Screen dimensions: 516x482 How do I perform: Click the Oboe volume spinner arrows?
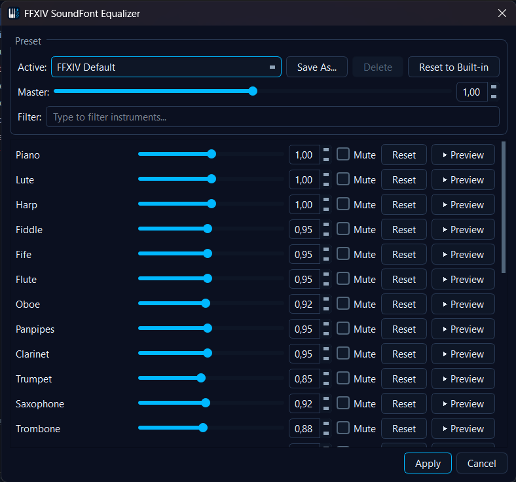[326, 304]
